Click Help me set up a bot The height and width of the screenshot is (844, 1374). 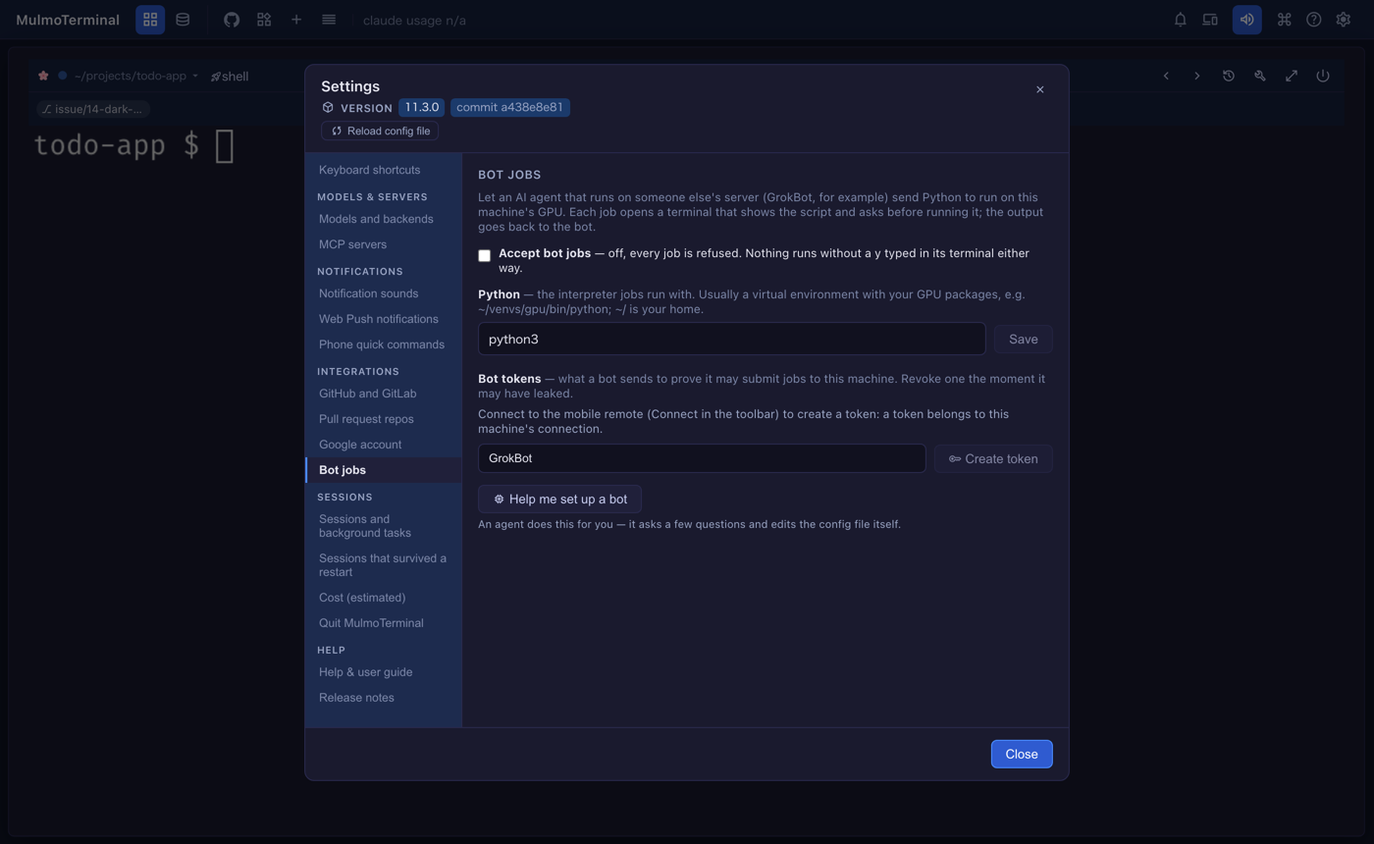pos(559,499)
